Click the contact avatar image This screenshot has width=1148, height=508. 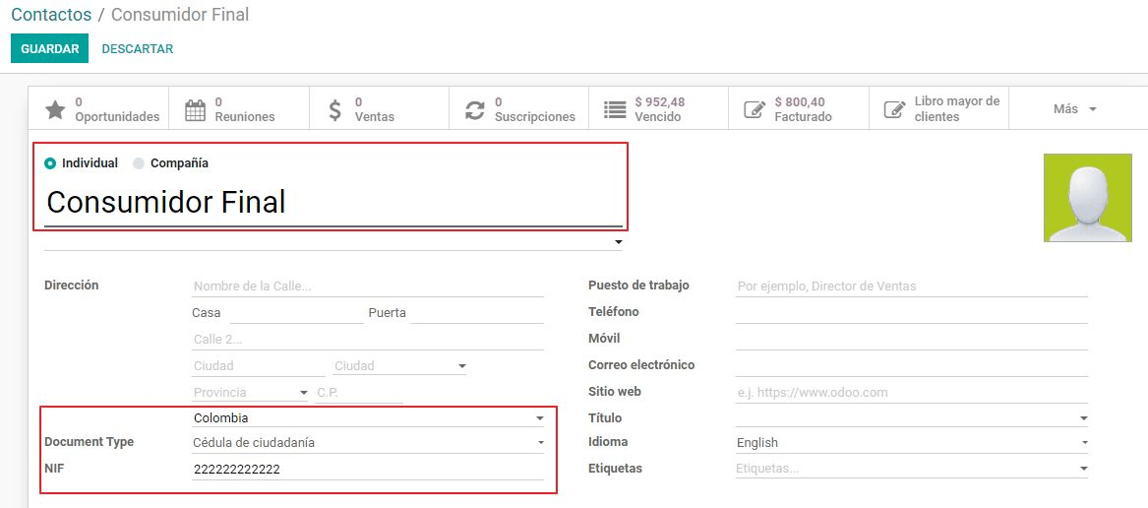[1087, 197]
